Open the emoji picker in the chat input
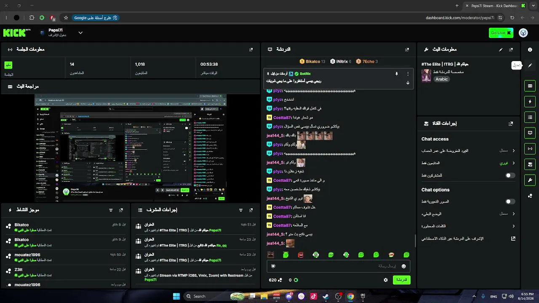 [x=403, y=266]
